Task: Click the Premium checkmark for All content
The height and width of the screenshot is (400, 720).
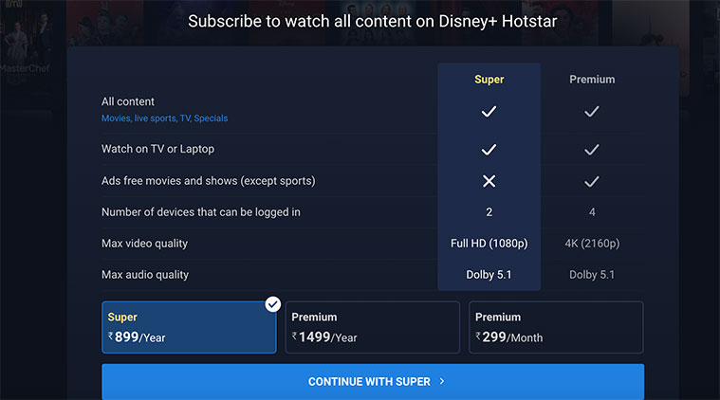Action: point(592,112)
